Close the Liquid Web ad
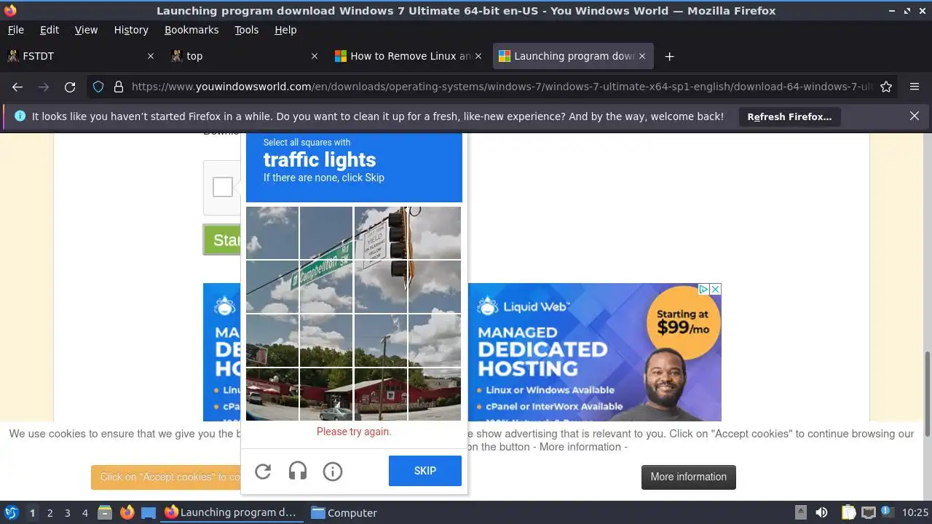The height and width of the screenshot is (524, 932). click(716, 289)
